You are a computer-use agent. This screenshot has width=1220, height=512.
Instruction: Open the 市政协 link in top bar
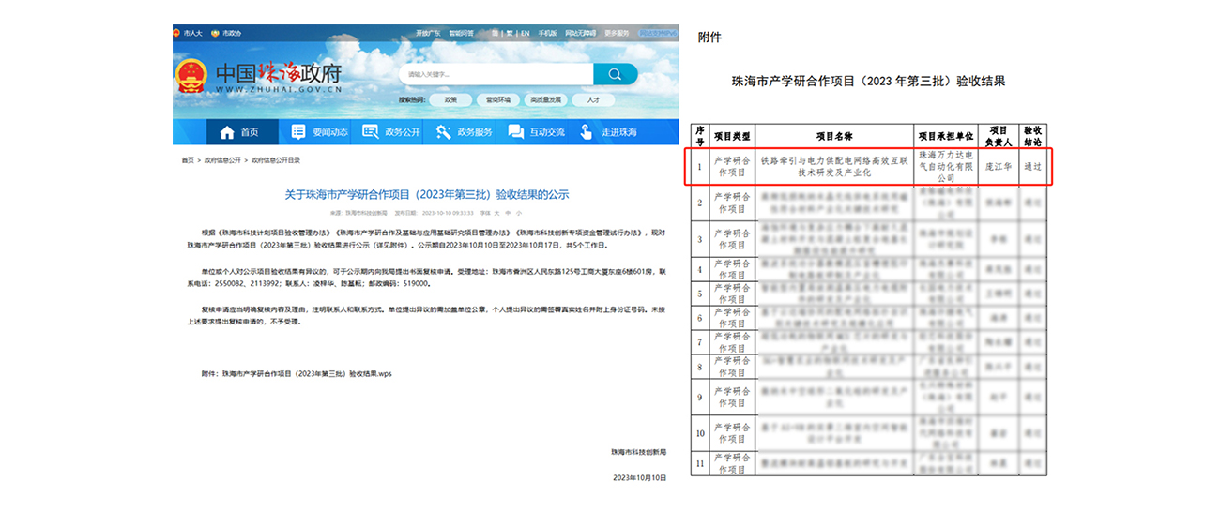(231, 33)
